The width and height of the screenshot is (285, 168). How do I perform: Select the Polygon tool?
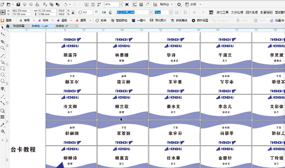pyautogui.click(x=2, y=81)
